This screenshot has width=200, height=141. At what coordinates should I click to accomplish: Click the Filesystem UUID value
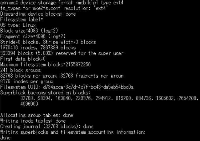coord(88,87)
